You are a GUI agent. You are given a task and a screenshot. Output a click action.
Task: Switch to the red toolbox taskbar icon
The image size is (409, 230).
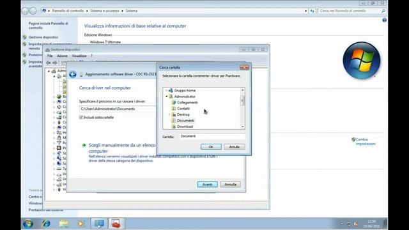point(116,224)
